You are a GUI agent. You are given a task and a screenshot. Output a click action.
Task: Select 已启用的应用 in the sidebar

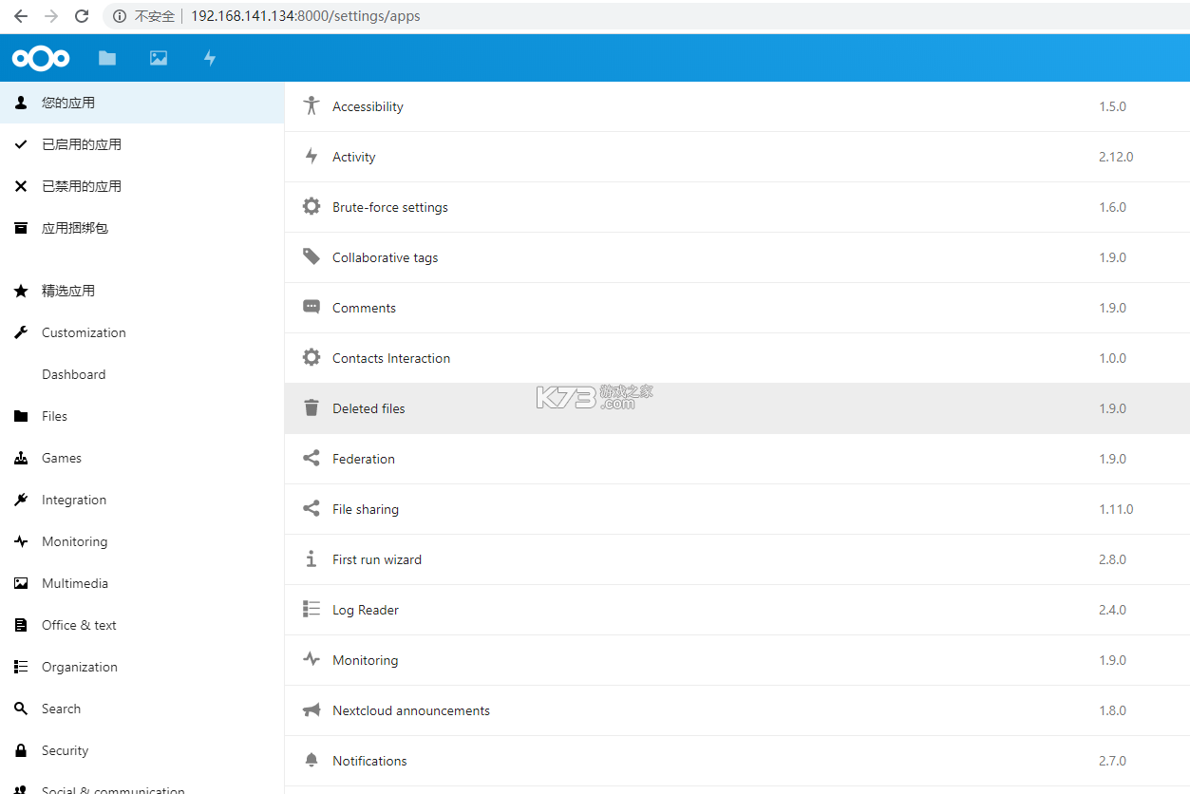pos(142,144)
